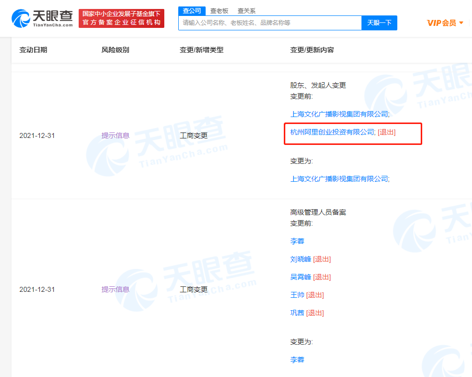Switch to the 查老板 search tab

[x=219, y=11]
